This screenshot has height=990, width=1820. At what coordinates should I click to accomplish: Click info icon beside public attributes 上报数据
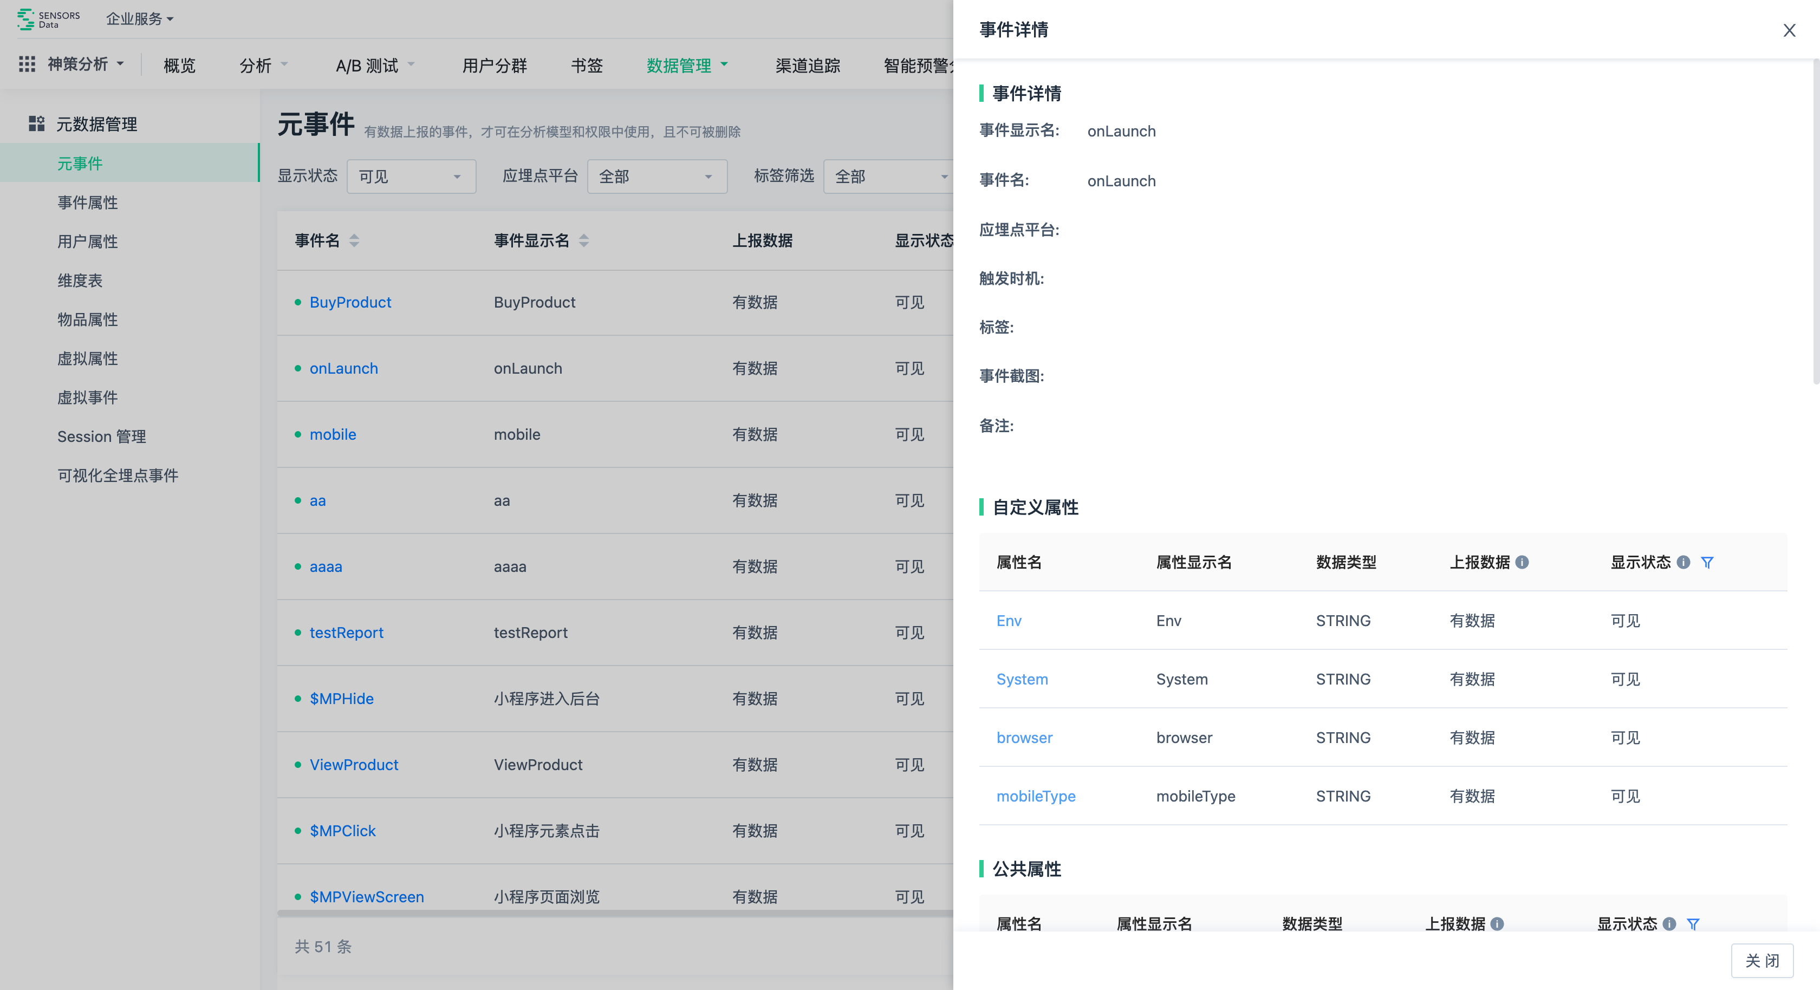click(1497, 923)
